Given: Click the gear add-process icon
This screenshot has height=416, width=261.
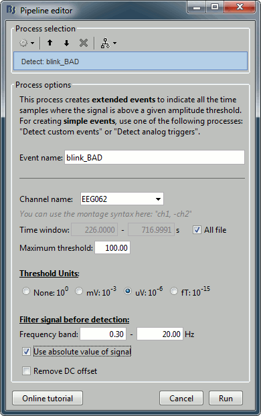Looking at the screenshot, I should pyautogui.click(x=23, y=43).
